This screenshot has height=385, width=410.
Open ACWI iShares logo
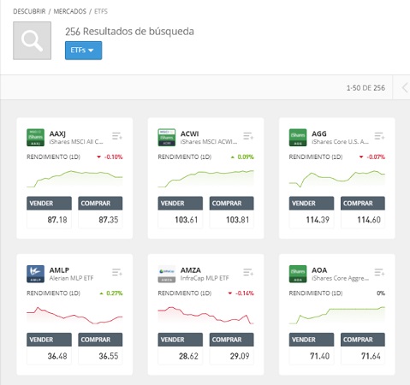[167, 138]
